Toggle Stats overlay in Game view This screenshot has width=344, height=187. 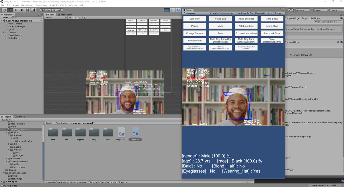tap(270, 13)
